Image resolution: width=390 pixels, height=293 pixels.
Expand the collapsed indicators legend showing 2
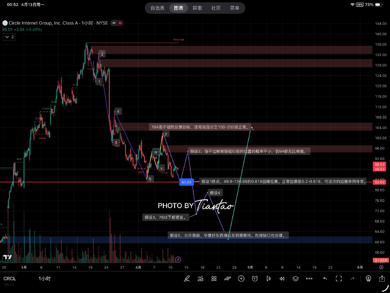(9, 37)
